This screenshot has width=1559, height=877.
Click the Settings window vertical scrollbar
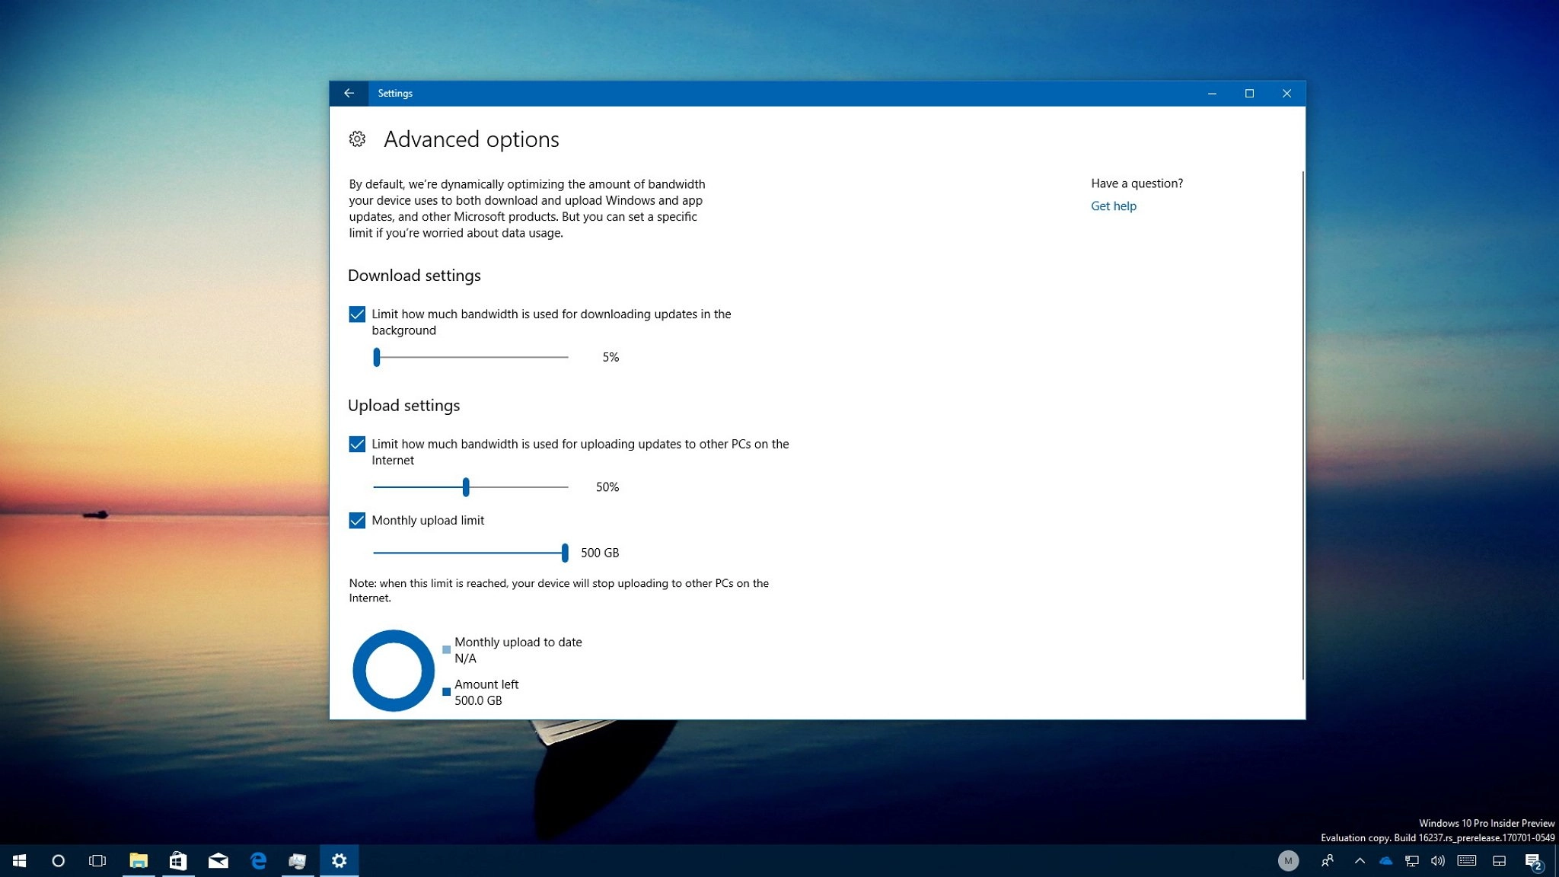1302,426
